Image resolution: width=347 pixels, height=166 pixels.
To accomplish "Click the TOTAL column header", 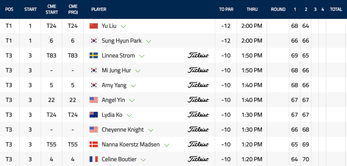I will pyautogui.click(x=336, y=9).
